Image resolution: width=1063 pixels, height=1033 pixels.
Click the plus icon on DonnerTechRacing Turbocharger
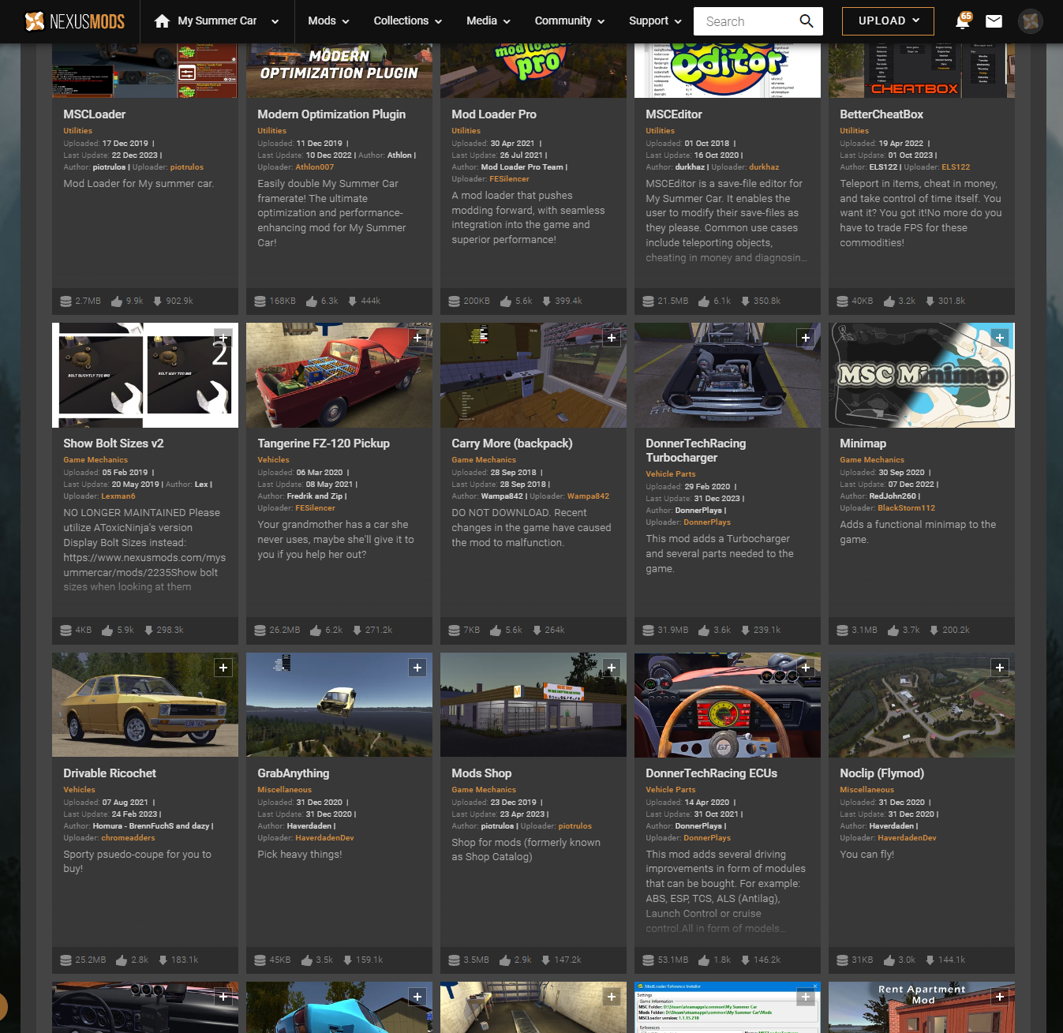pos(806,338)
